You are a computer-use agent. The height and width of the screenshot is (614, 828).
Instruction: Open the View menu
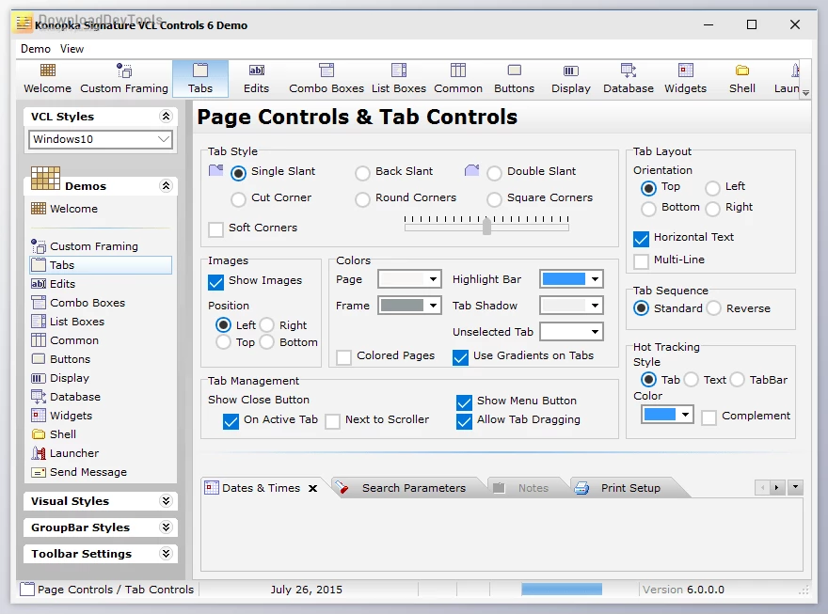tap(72, 49)
